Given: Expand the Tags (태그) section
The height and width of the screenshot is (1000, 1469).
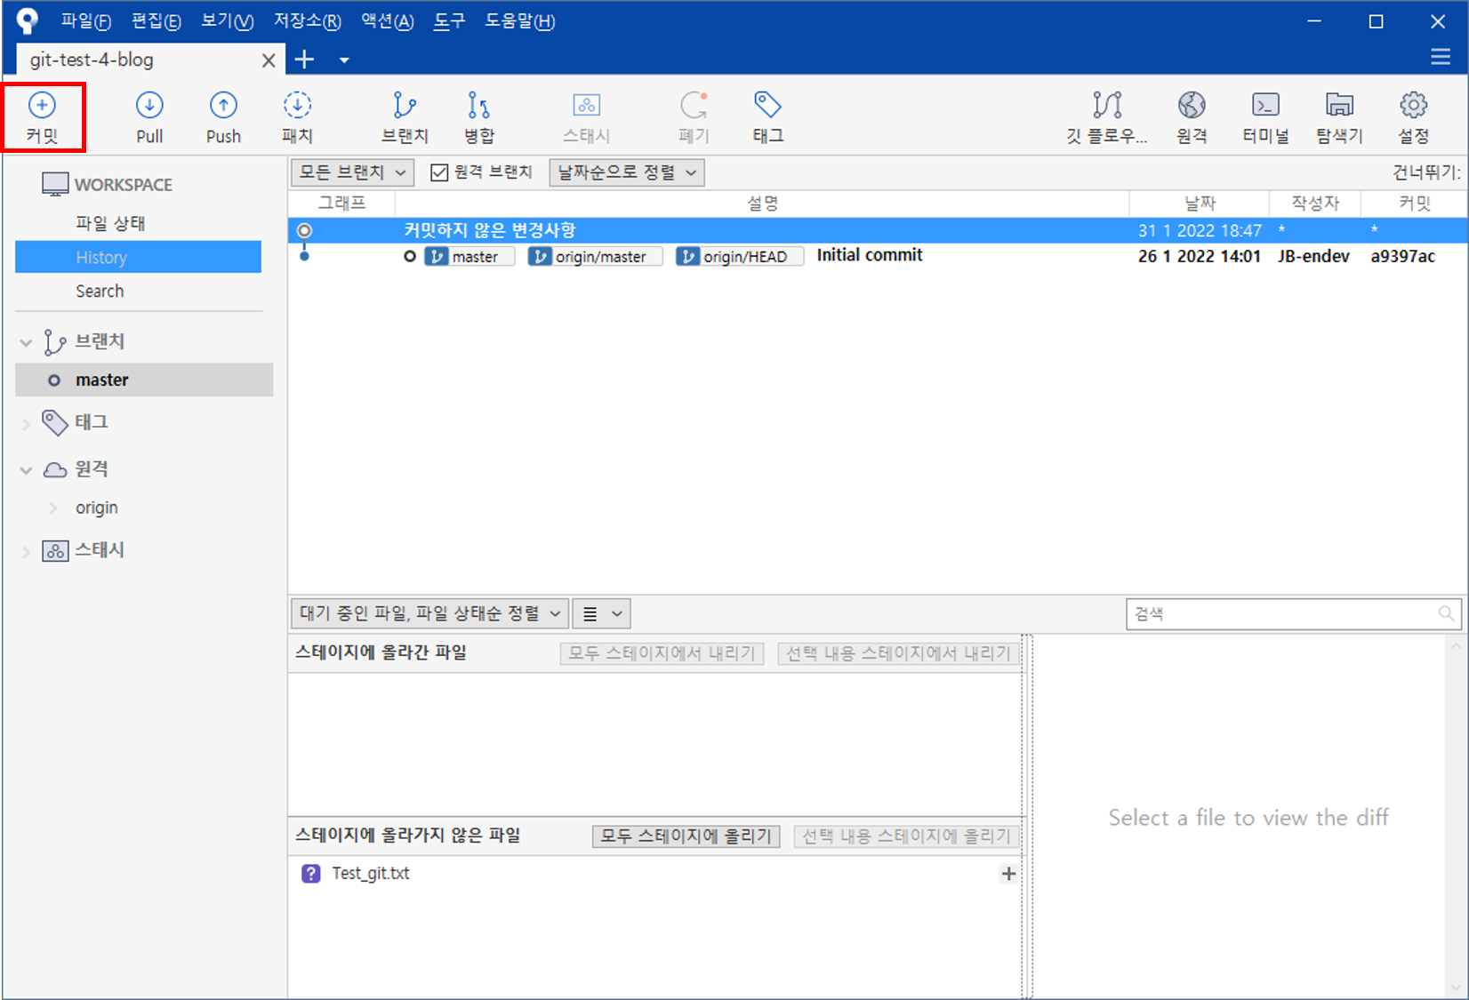Looking at the screenshot, I should [26, 424].
